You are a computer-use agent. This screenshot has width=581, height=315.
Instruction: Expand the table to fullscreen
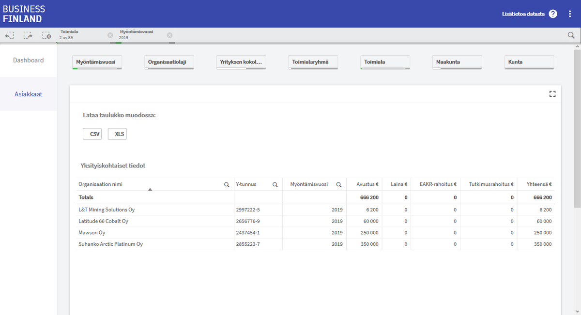[552, 94]
